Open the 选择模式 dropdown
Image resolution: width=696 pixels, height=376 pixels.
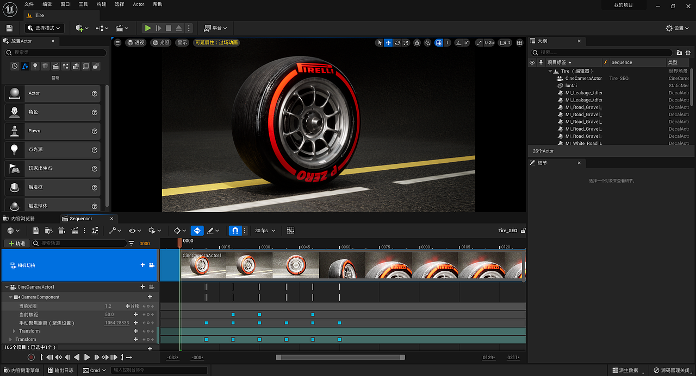pyautogui.click(x=45, y=28)
